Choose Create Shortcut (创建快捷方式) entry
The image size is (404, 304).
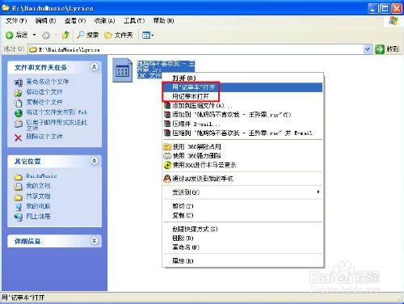pyautogui.click(x=242, y=229)
